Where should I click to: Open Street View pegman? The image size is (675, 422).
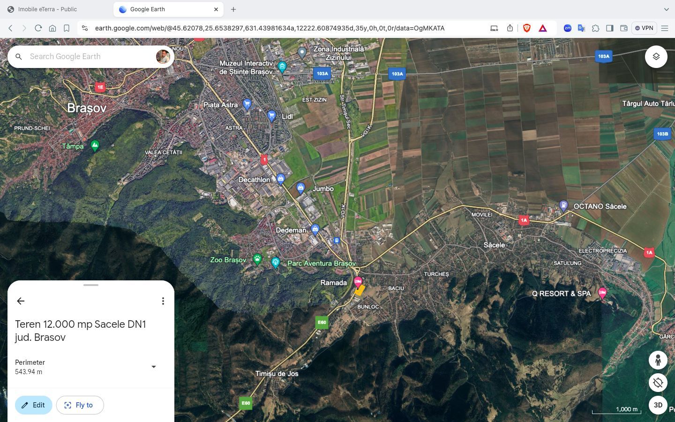(658, 360)
